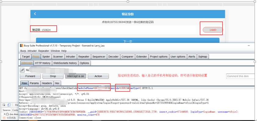Open the DevTools Sources tab
The height and width of the screenshot is (121, 257).
(x=6, y=110)
